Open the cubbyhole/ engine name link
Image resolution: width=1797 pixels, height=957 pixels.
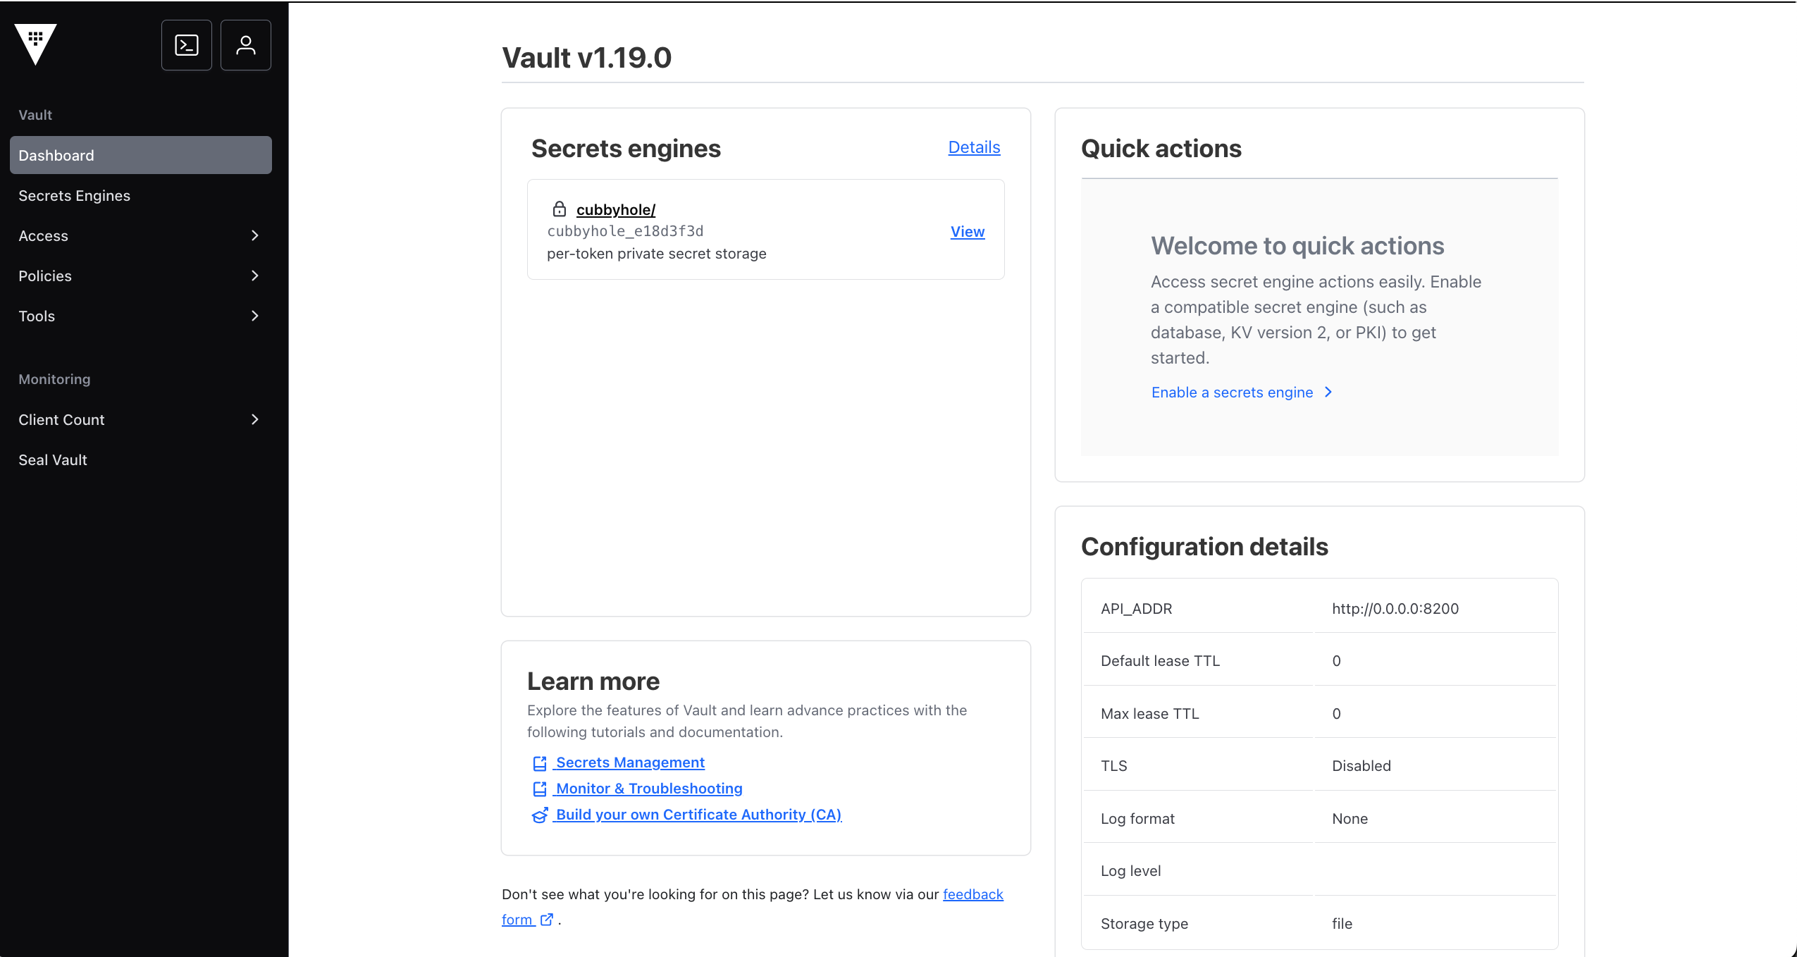(x=616, y=209)
